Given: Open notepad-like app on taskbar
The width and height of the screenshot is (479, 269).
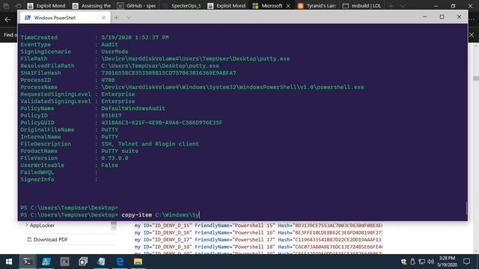Looking at the screenshot, I should click(101, 262).
